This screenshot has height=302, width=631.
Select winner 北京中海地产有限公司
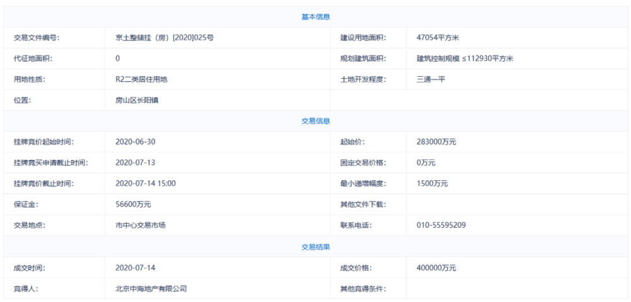[x=151, y=289]
